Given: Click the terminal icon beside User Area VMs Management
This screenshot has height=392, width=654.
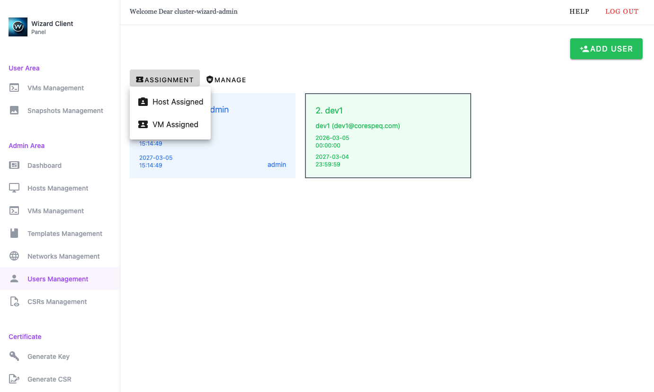Looking at the screenshot, I should pos(14,88).
